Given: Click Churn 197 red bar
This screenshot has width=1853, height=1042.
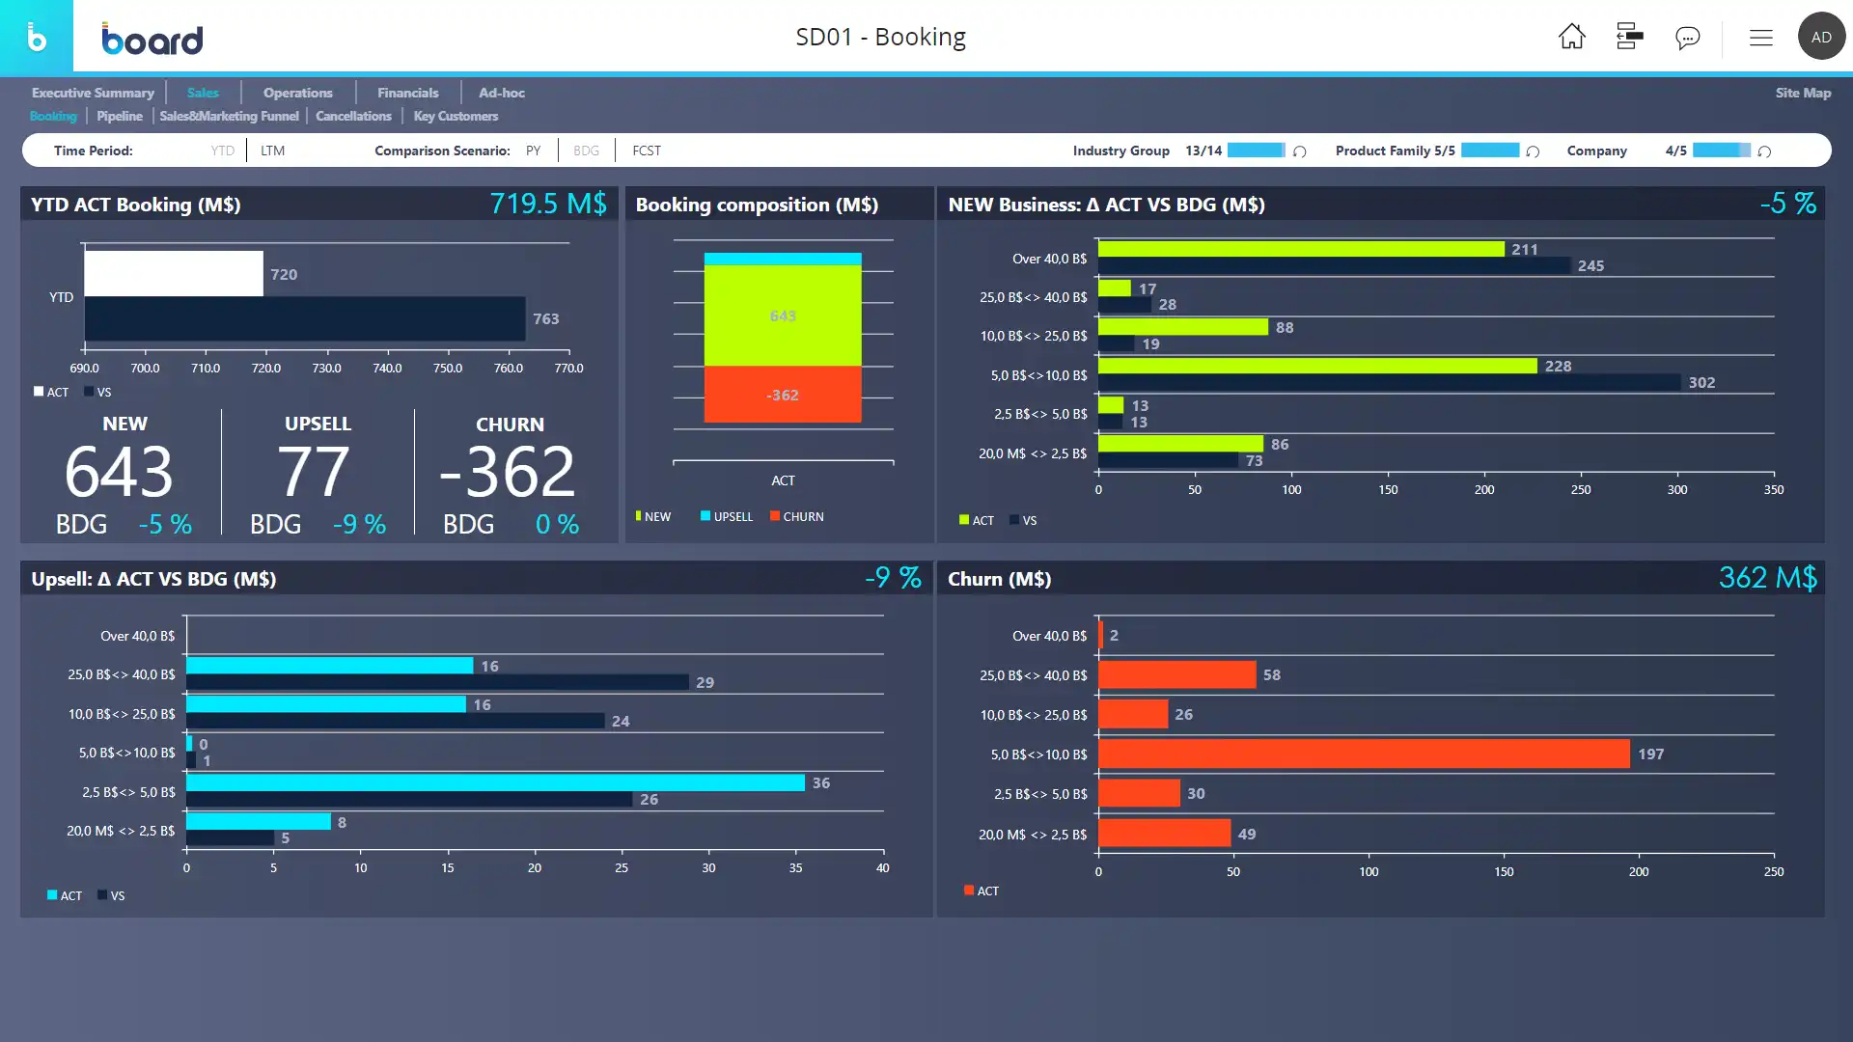Looking at the screenshot, I should pos(1364,754).
